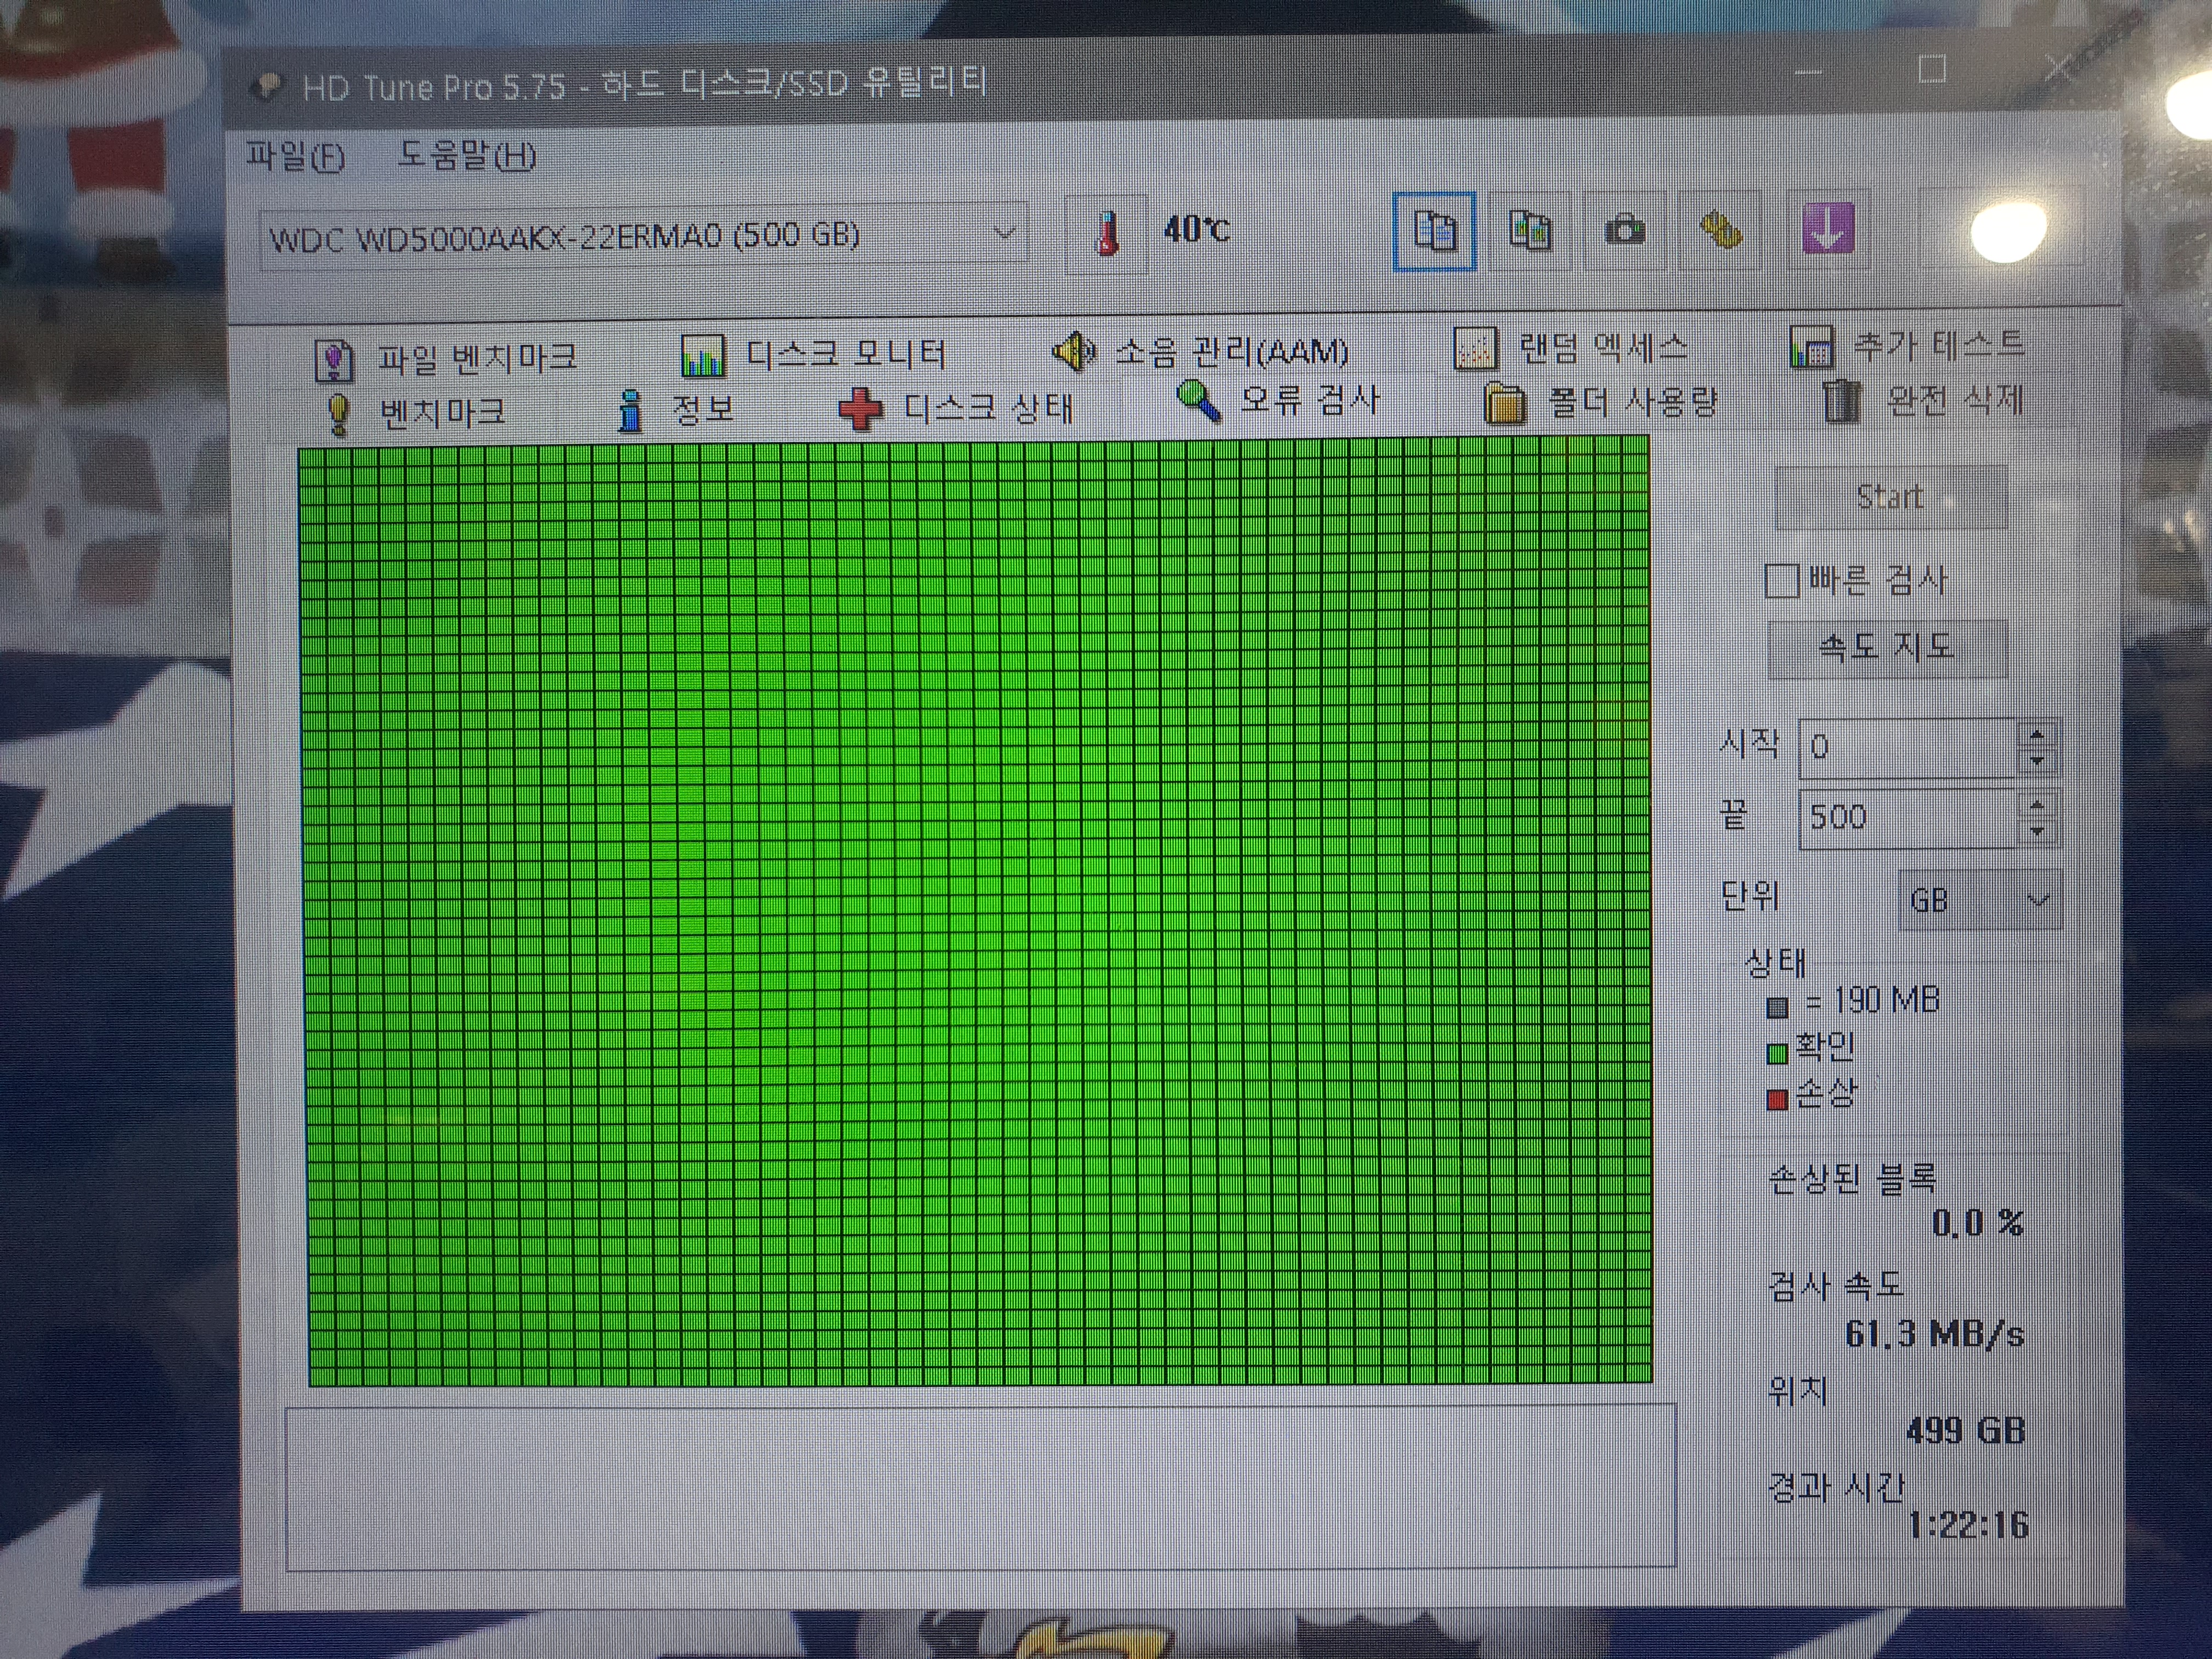
Task: Click the red 손상 legend swatch
Action: pos(1776,1101)
